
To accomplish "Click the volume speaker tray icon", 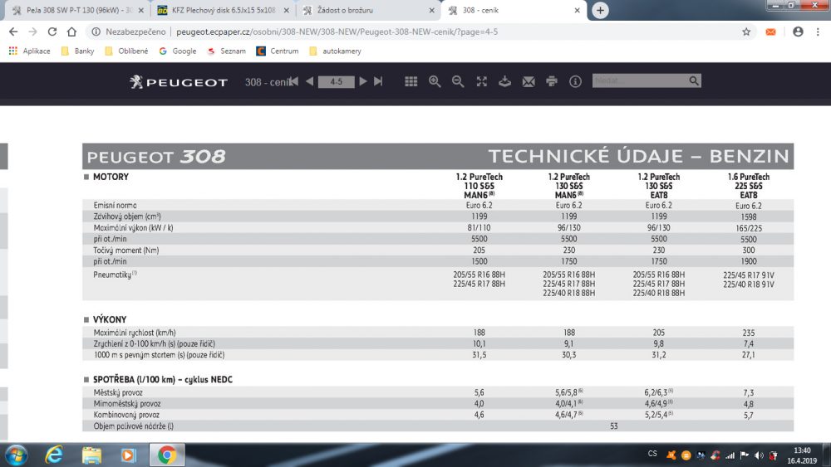I will pos(759,455).
